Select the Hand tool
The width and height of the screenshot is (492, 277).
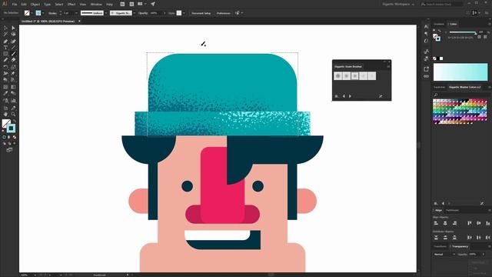tap(5, 115)
